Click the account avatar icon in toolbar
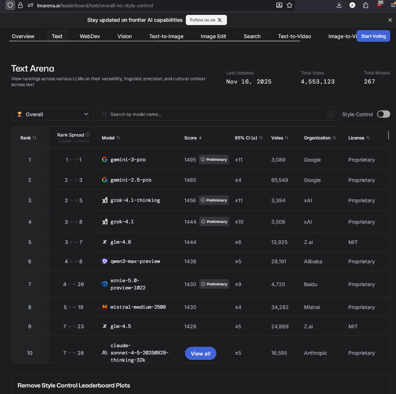 (x=352, y=5)
